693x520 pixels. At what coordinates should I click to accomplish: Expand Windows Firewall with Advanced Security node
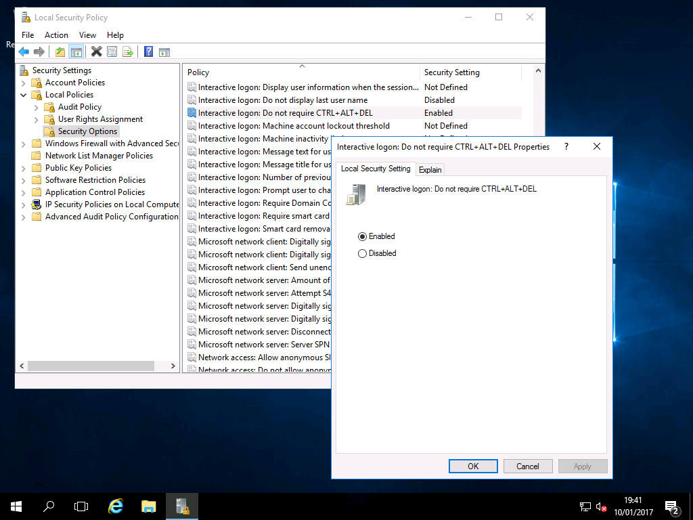pos(24,144)
